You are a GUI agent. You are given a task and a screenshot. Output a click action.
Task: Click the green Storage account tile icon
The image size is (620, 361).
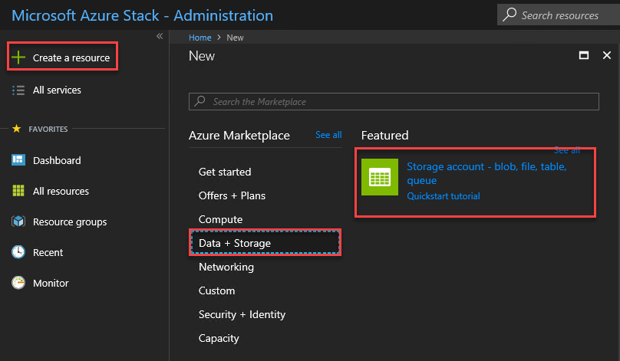tap(380, 178)
